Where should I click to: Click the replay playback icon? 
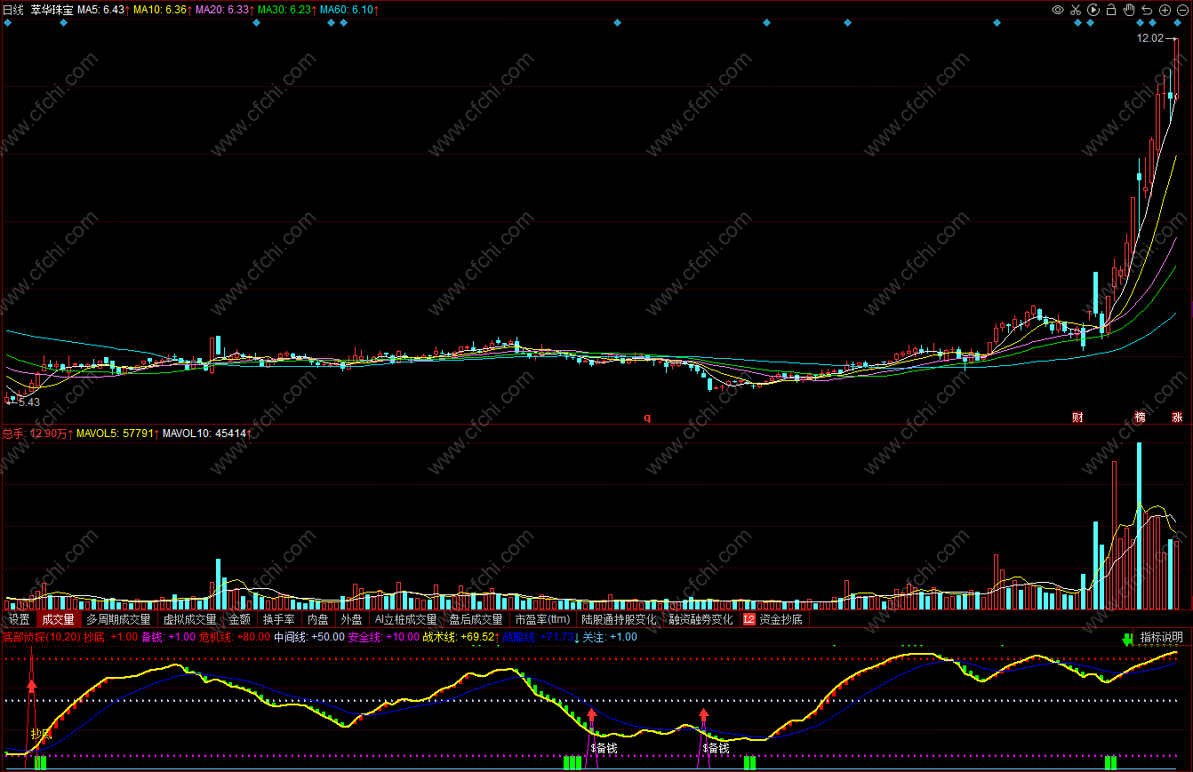tap(1093, 10)
